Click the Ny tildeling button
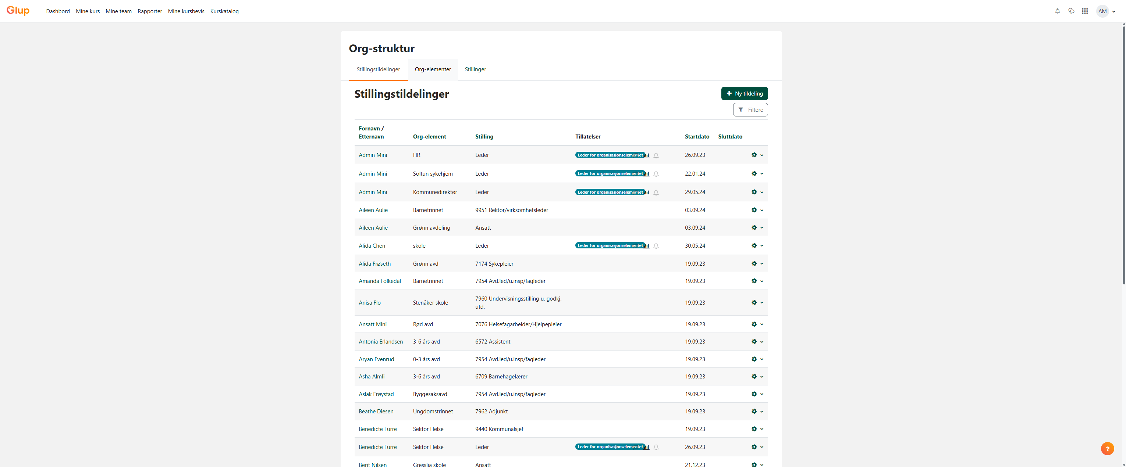This screenshot has height=467, width=1126. (744, 93)
